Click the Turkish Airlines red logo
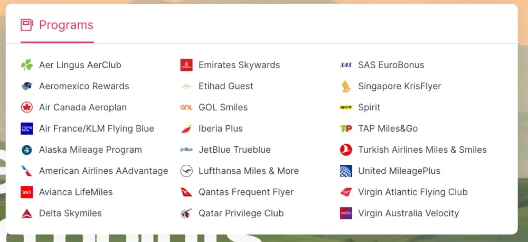 point(346,150)
